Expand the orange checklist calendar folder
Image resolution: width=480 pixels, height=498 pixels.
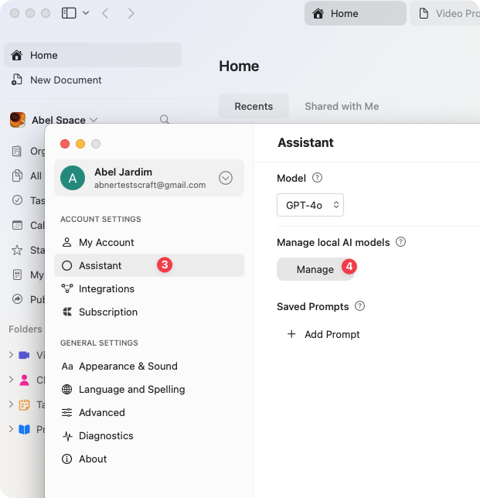click(11, 404)
